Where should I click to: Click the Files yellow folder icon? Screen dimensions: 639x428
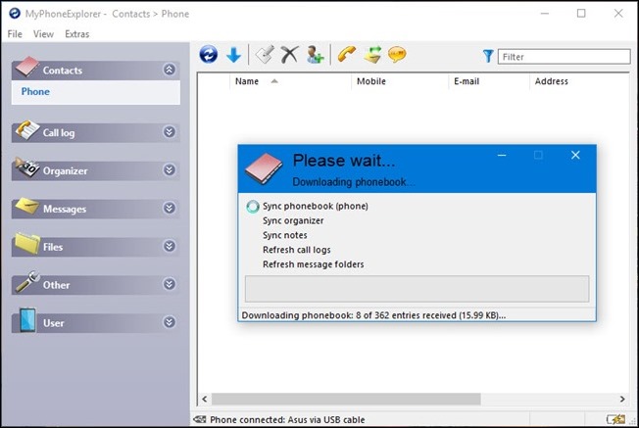26,243
